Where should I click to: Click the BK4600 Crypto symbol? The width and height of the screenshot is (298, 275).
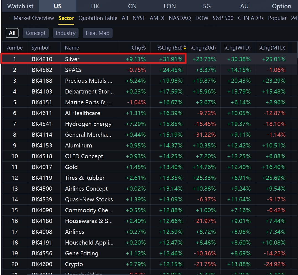tap(42, 264)
